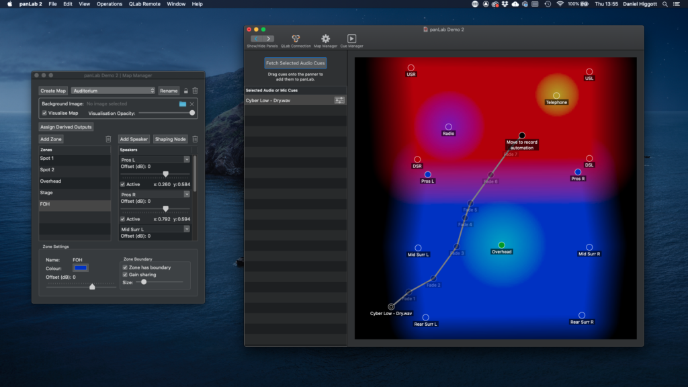Toggle the Gain sharing checkbox
The width and height of the screenshot is (688, 387).
(125, 275)
